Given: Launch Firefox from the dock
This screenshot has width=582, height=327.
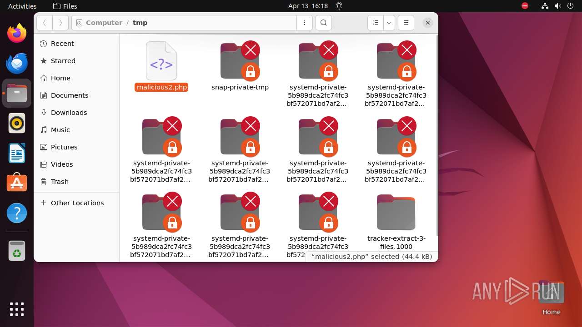Looking at the screenshot, I should [x=17, y=33].
